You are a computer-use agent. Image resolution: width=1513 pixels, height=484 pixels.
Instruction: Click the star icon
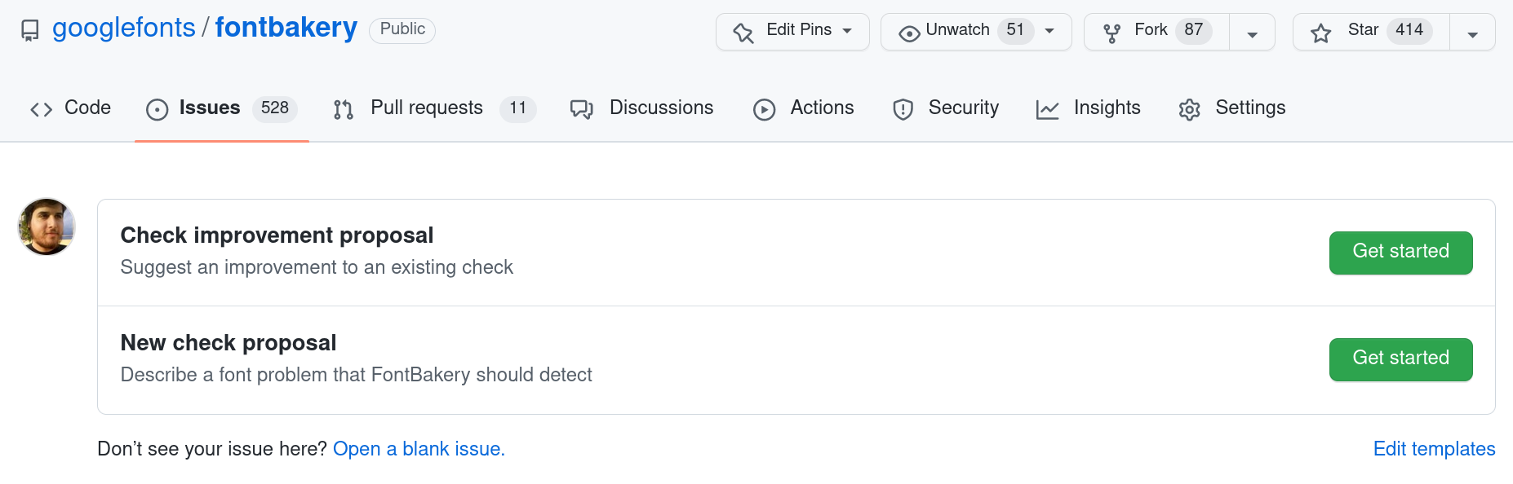point(1320,33)
